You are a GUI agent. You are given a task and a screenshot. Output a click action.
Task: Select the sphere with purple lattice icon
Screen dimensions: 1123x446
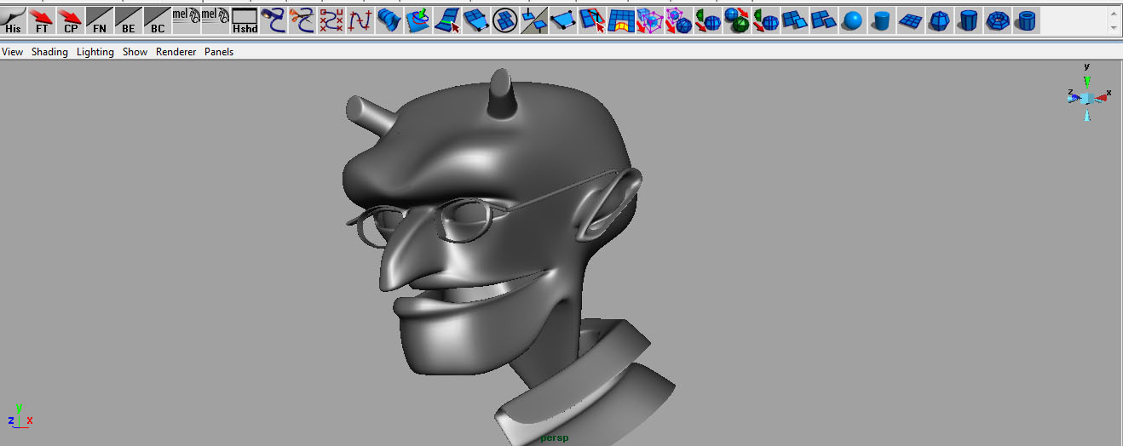(x=679, y=20)
